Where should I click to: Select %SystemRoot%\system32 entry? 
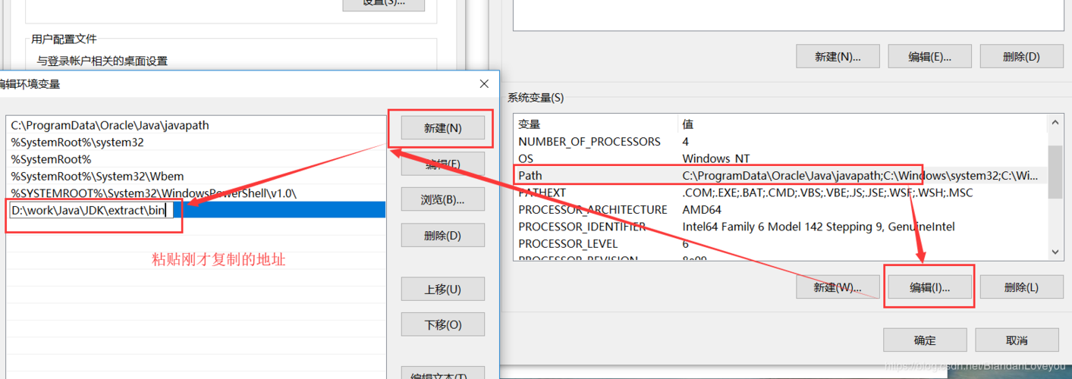[x=196, y=142]
